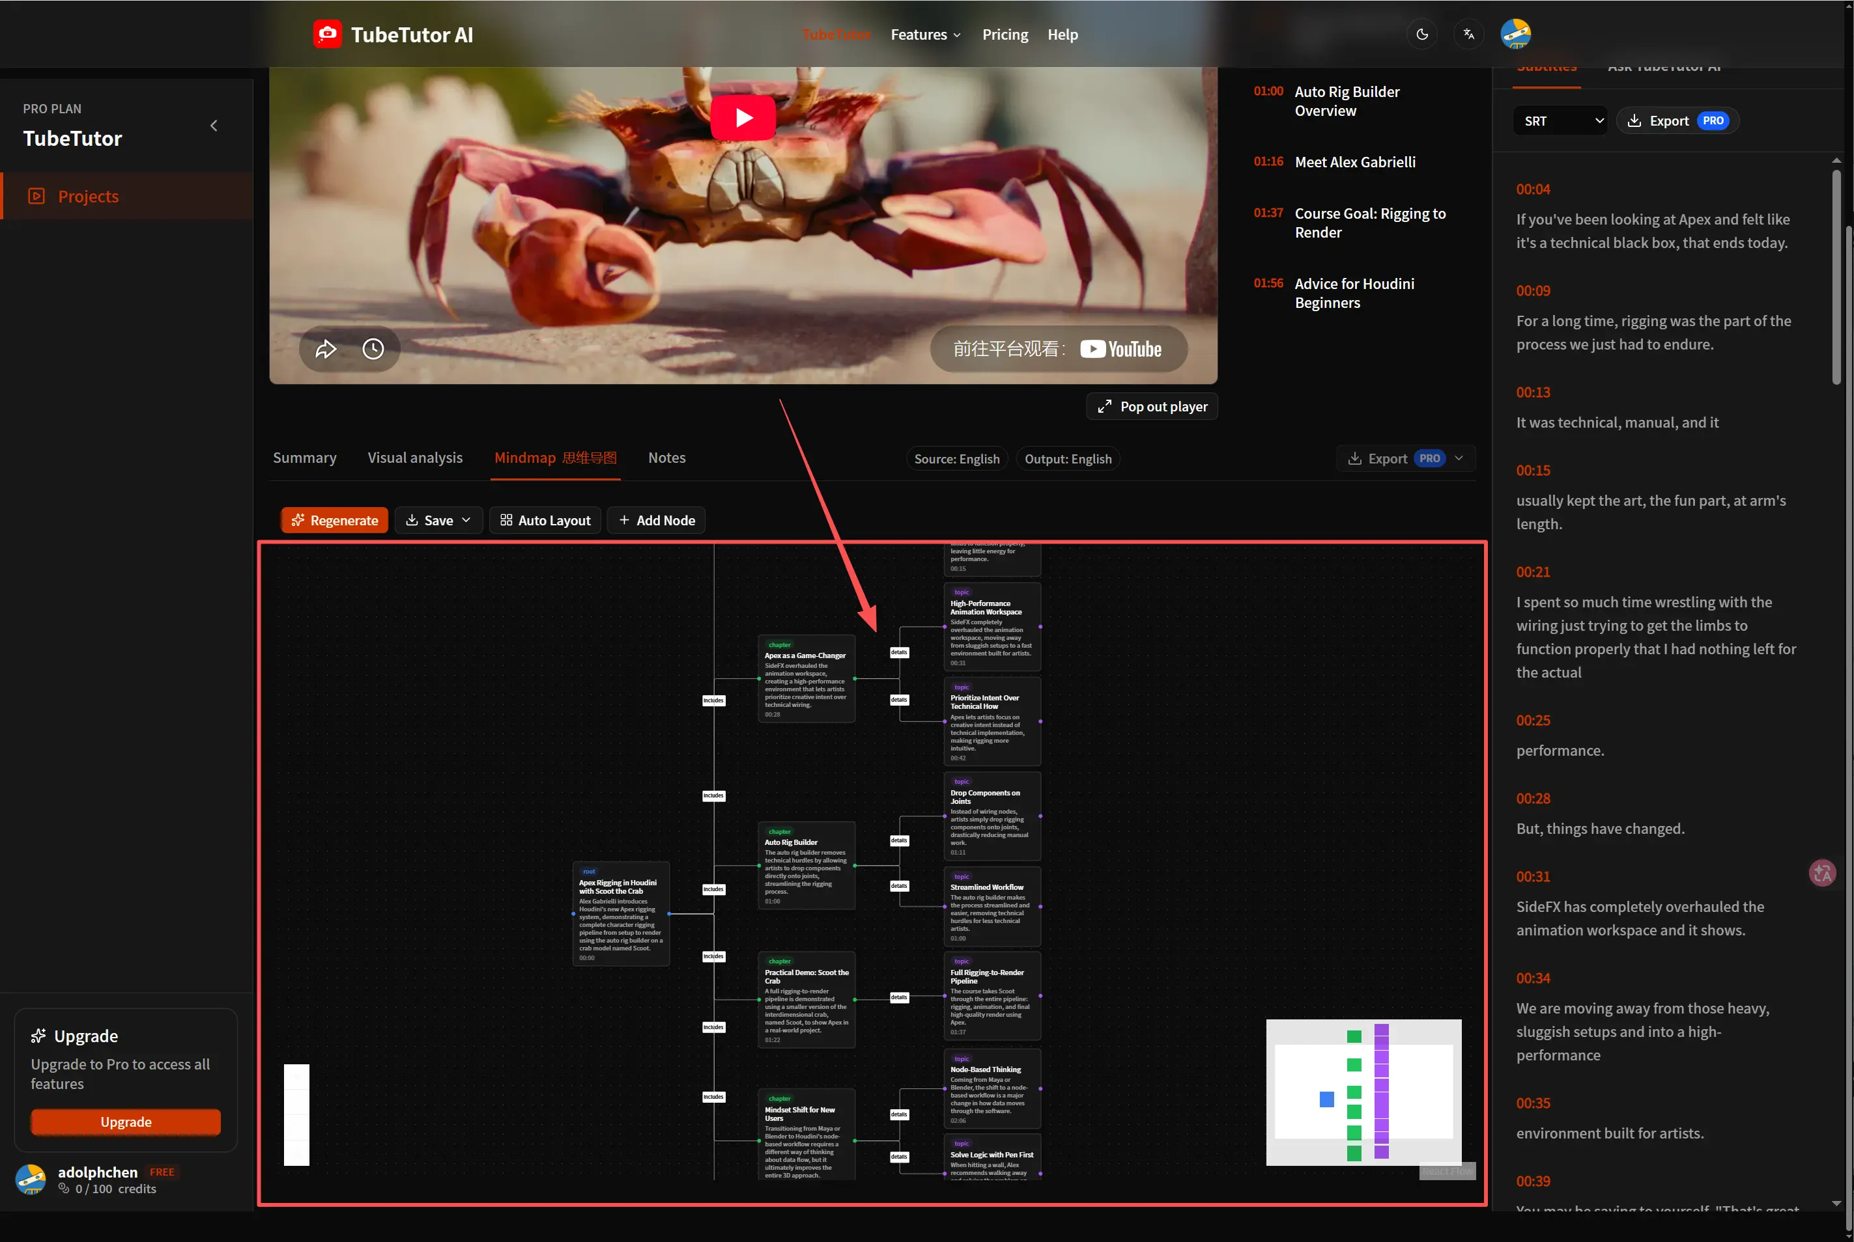The image size is (1854, 1242).
Task: Open the Save dropdown
Action: pyautogui.click(x=438, y=520)
